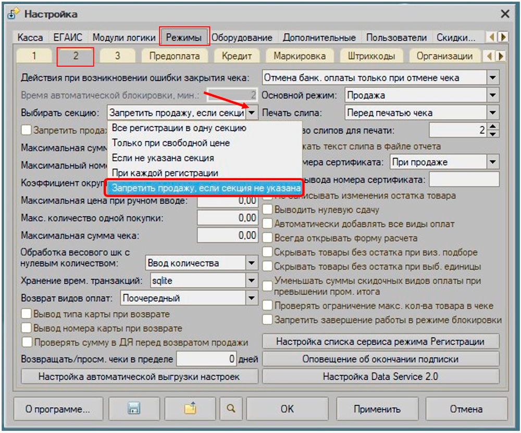Click the export settings folder icon
Screen dimensions: 521x433
[190, 409]
